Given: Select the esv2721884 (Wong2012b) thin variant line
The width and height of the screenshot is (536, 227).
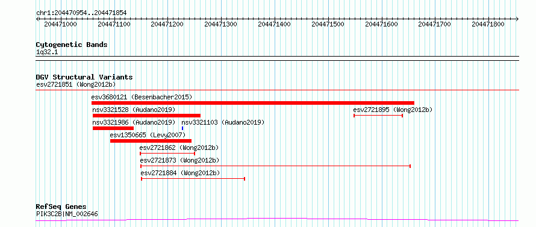Looking at the screenshot, I should click(193, 178).
